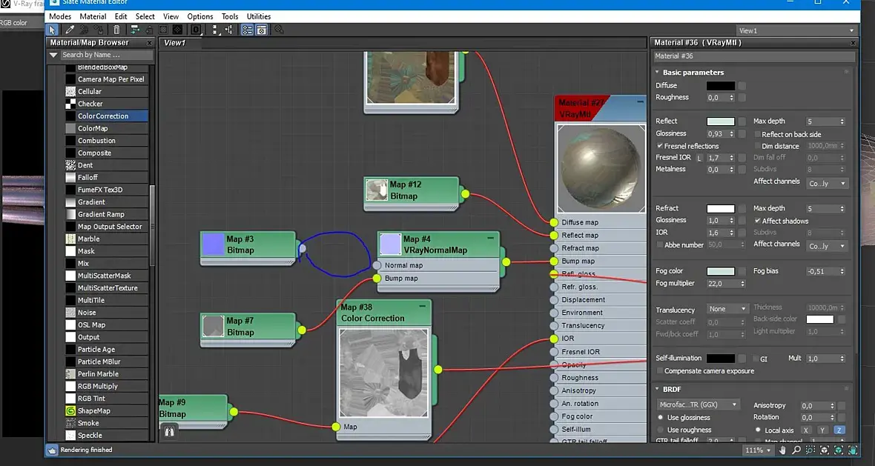
Task: Enable the Reflect on back side checkbox
Action: [x=757, y=134]
